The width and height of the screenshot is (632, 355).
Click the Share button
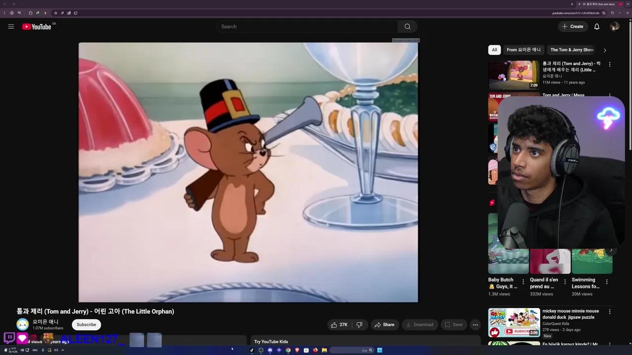pyautogui.click(x=384, y=324)
